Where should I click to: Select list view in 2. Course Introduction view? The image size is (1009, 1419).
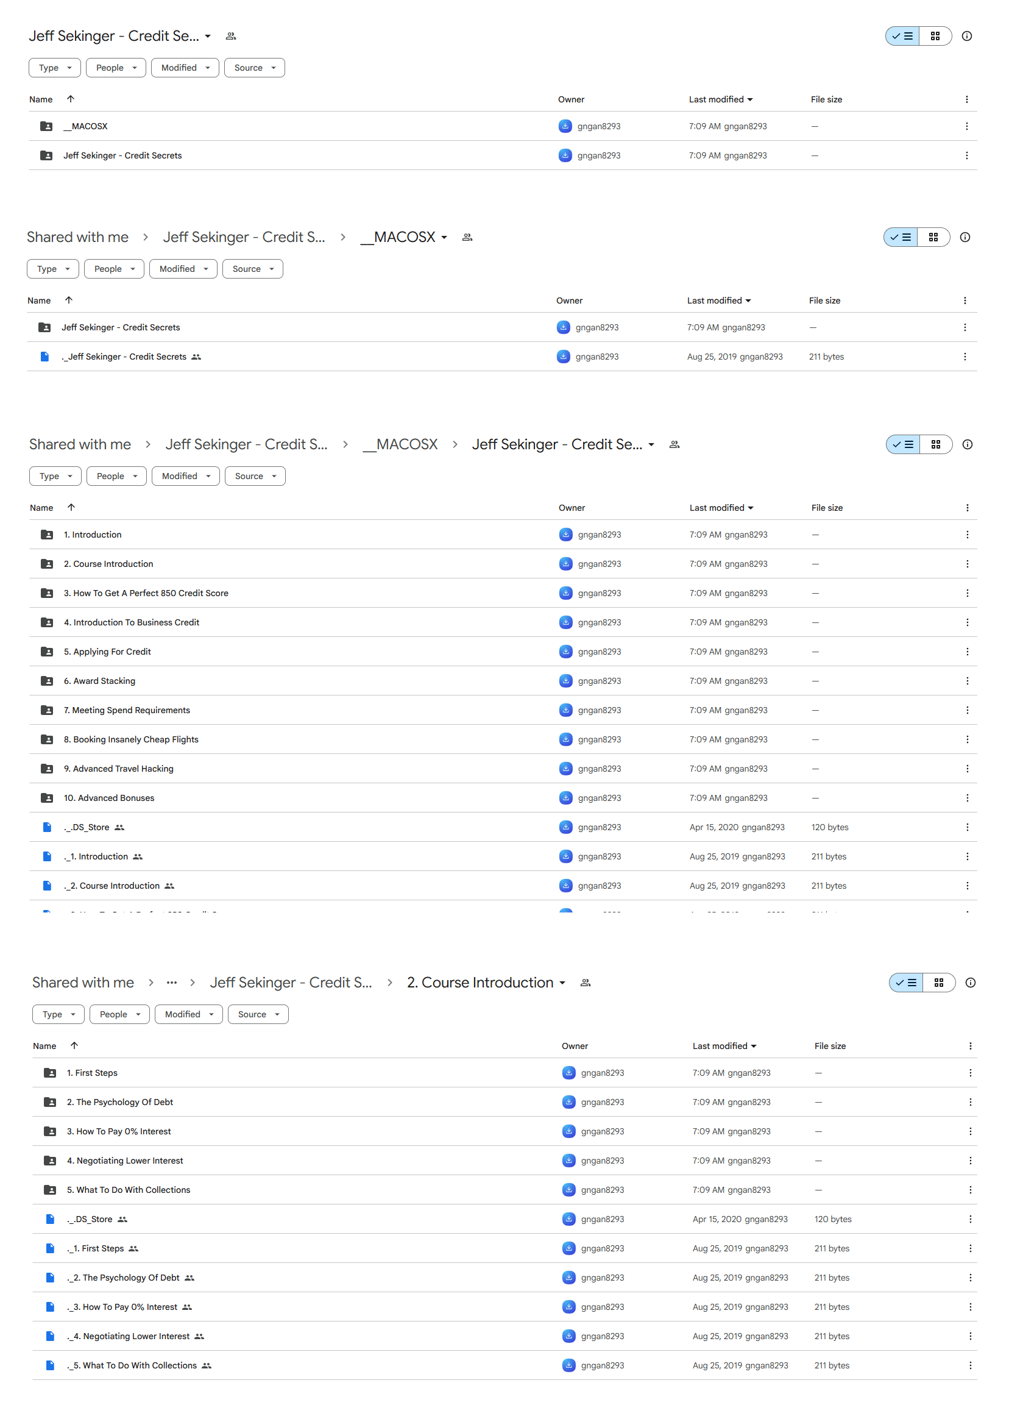[906, 983]
